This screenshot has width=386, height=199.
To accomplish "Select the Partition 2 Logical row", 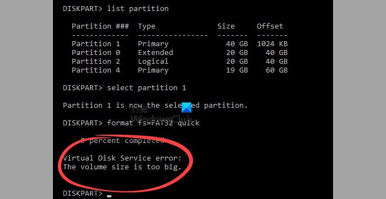I will [179, 62].
